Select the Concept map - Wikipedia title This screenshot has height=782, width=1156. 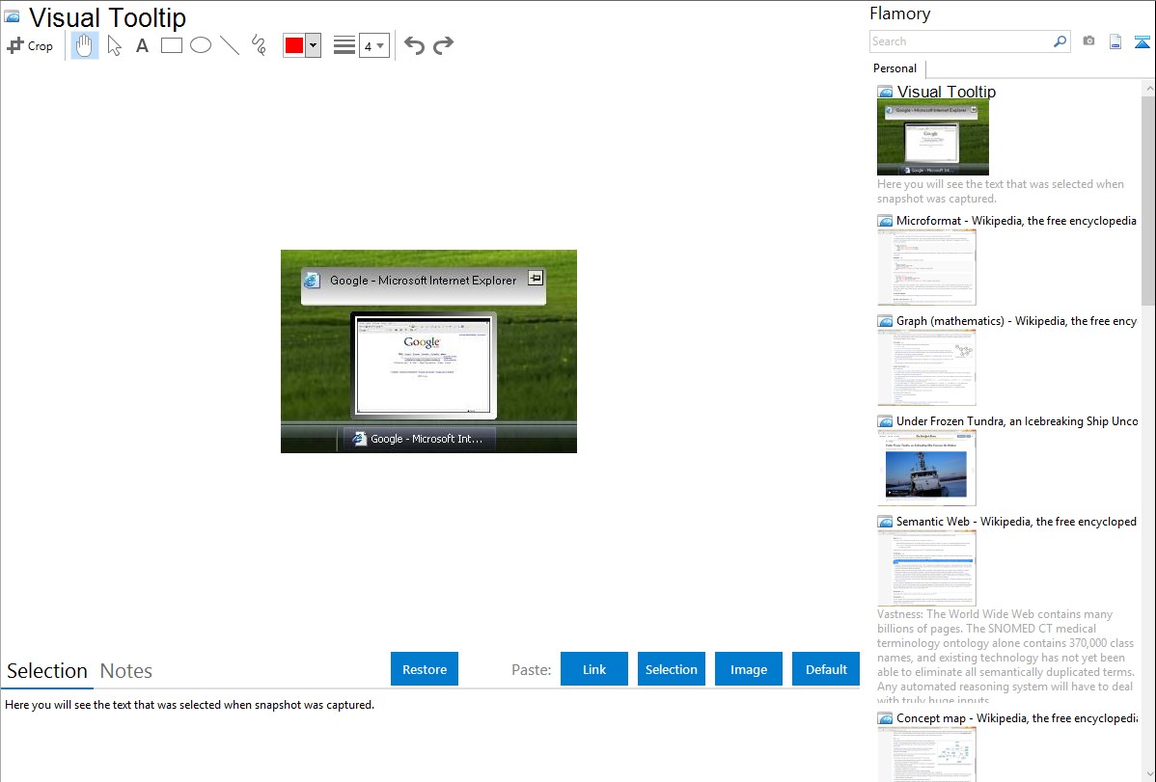click(x=1017, y=717)
